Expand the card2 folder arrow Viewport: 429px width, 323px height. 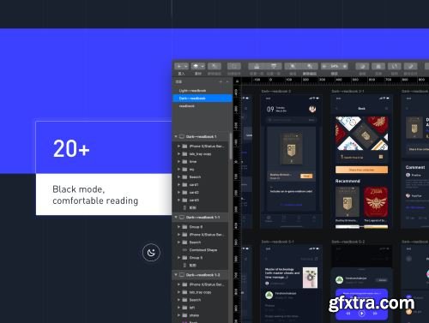pos(178,192)
